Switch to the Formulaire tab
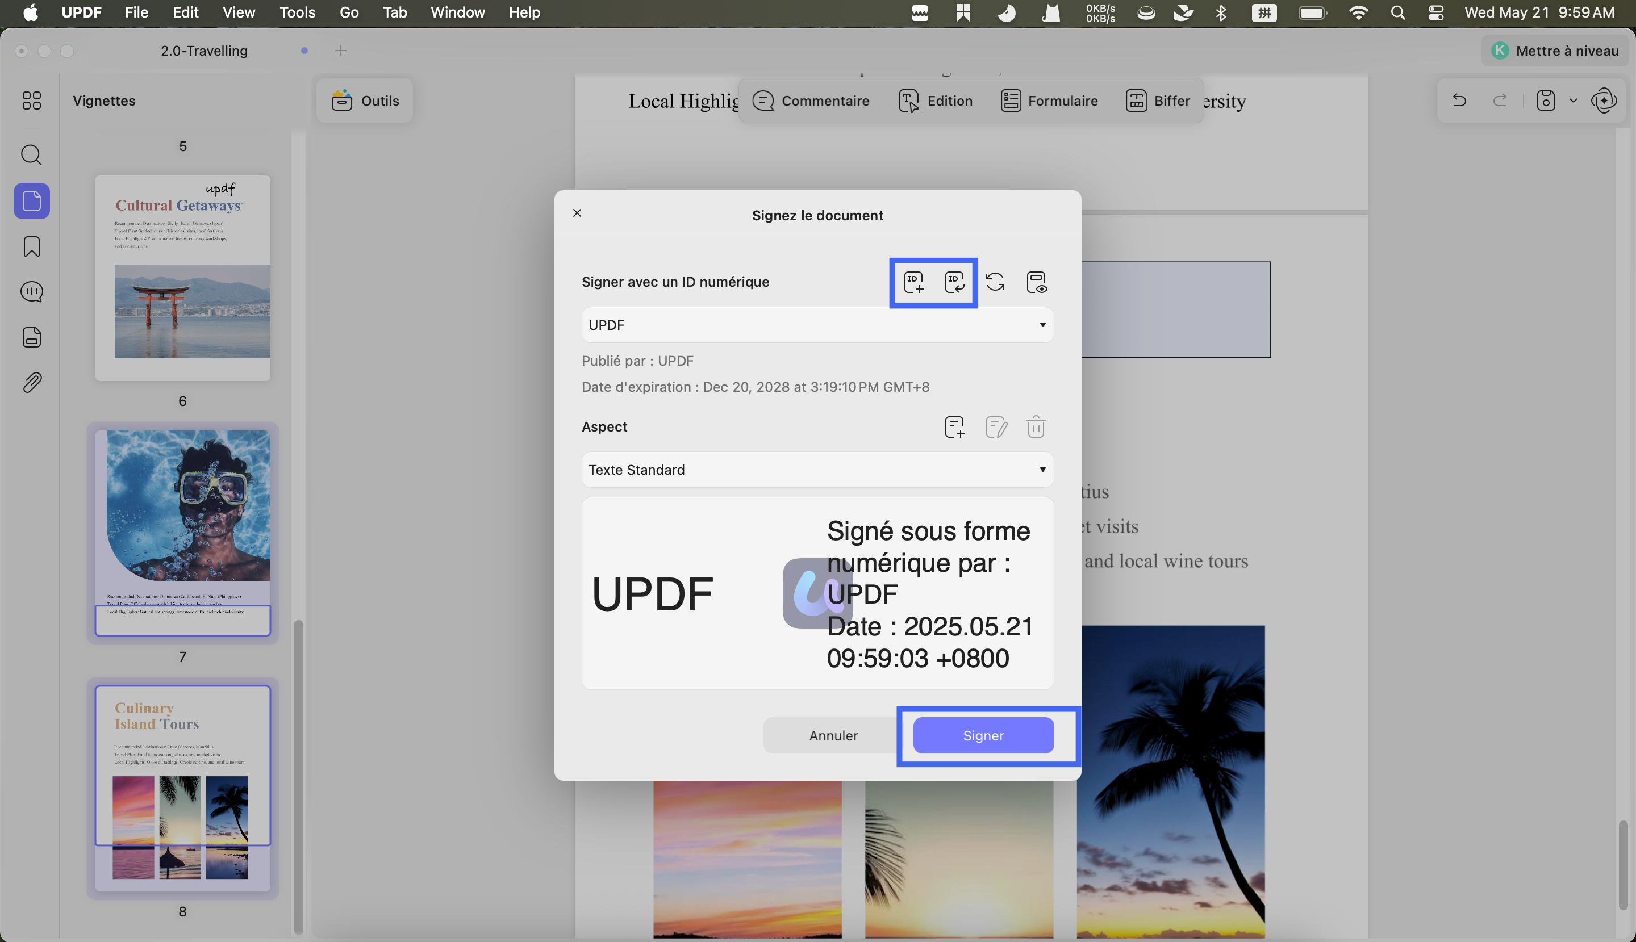The height and width of the screenshot is (942, 1636). (1049, 101)
